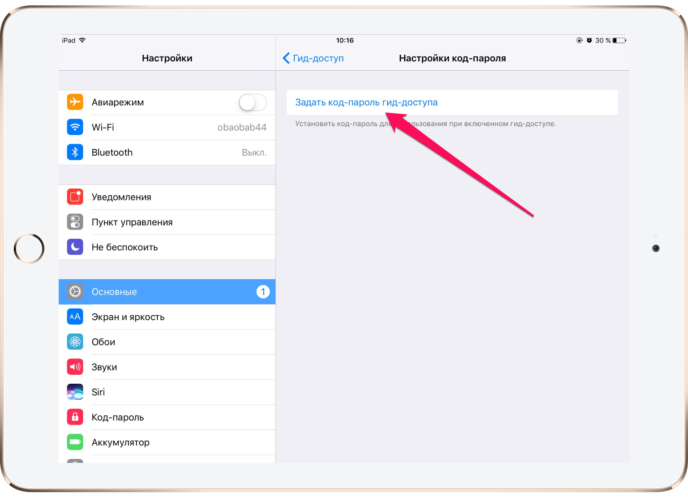Viewport: 688px width, 498px height.
Task: Click the Пункт управления icon
Action: coord(75,222)
